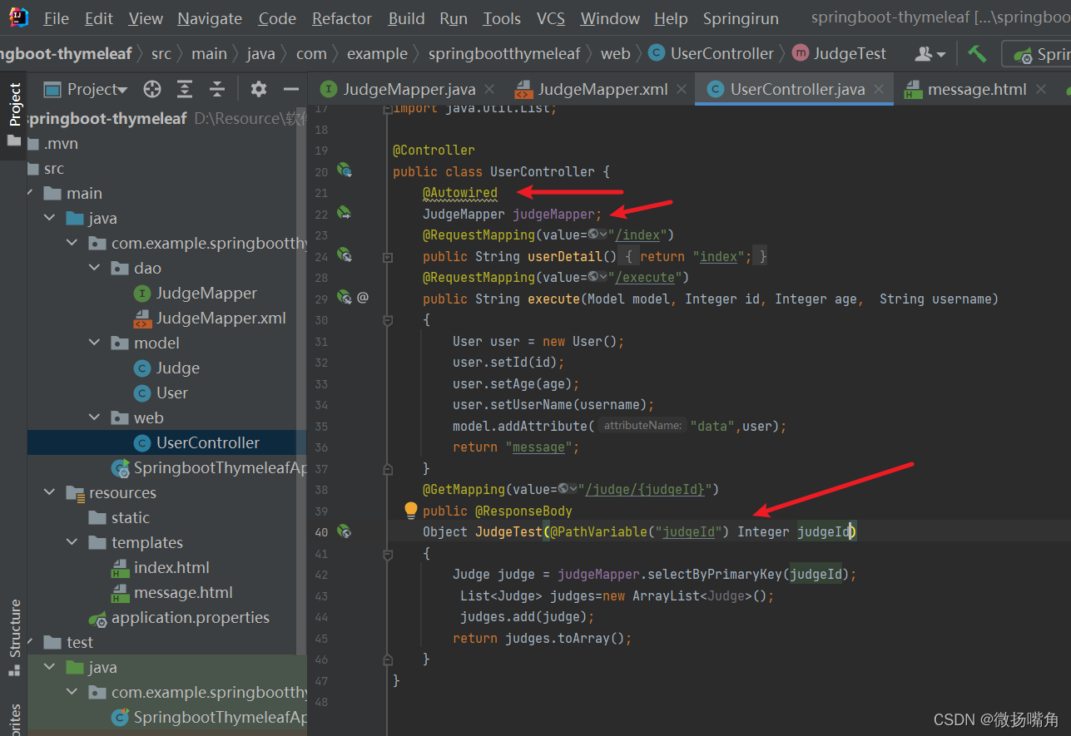This screenshot has height=736, width=1071.
Task: Click the autowired gutter icon on line 22
Action: 345,214
